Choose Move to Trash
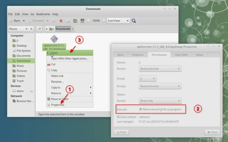The image size is (228, 142). pos(70,99)
